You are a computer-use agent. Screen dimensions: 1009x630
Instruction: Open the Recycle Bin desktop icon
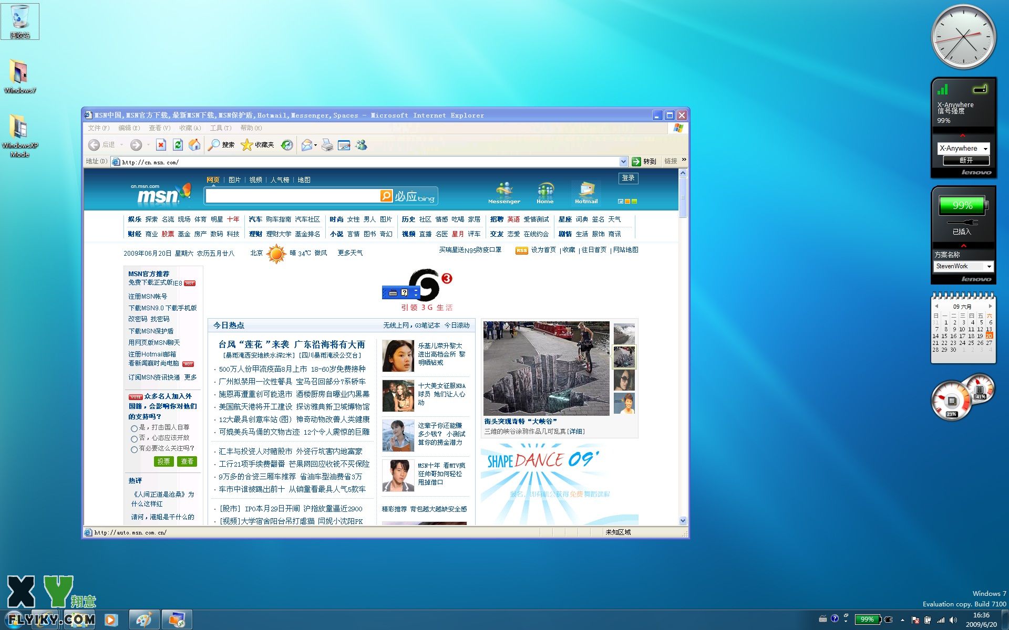pyautogui.click(x=20, y=22)
